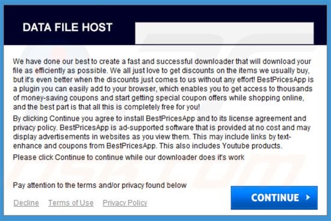The image size is (331, 221).
Task: Click the blank white banner in the header
Action: pyautogui.click(x=224, y=33)
